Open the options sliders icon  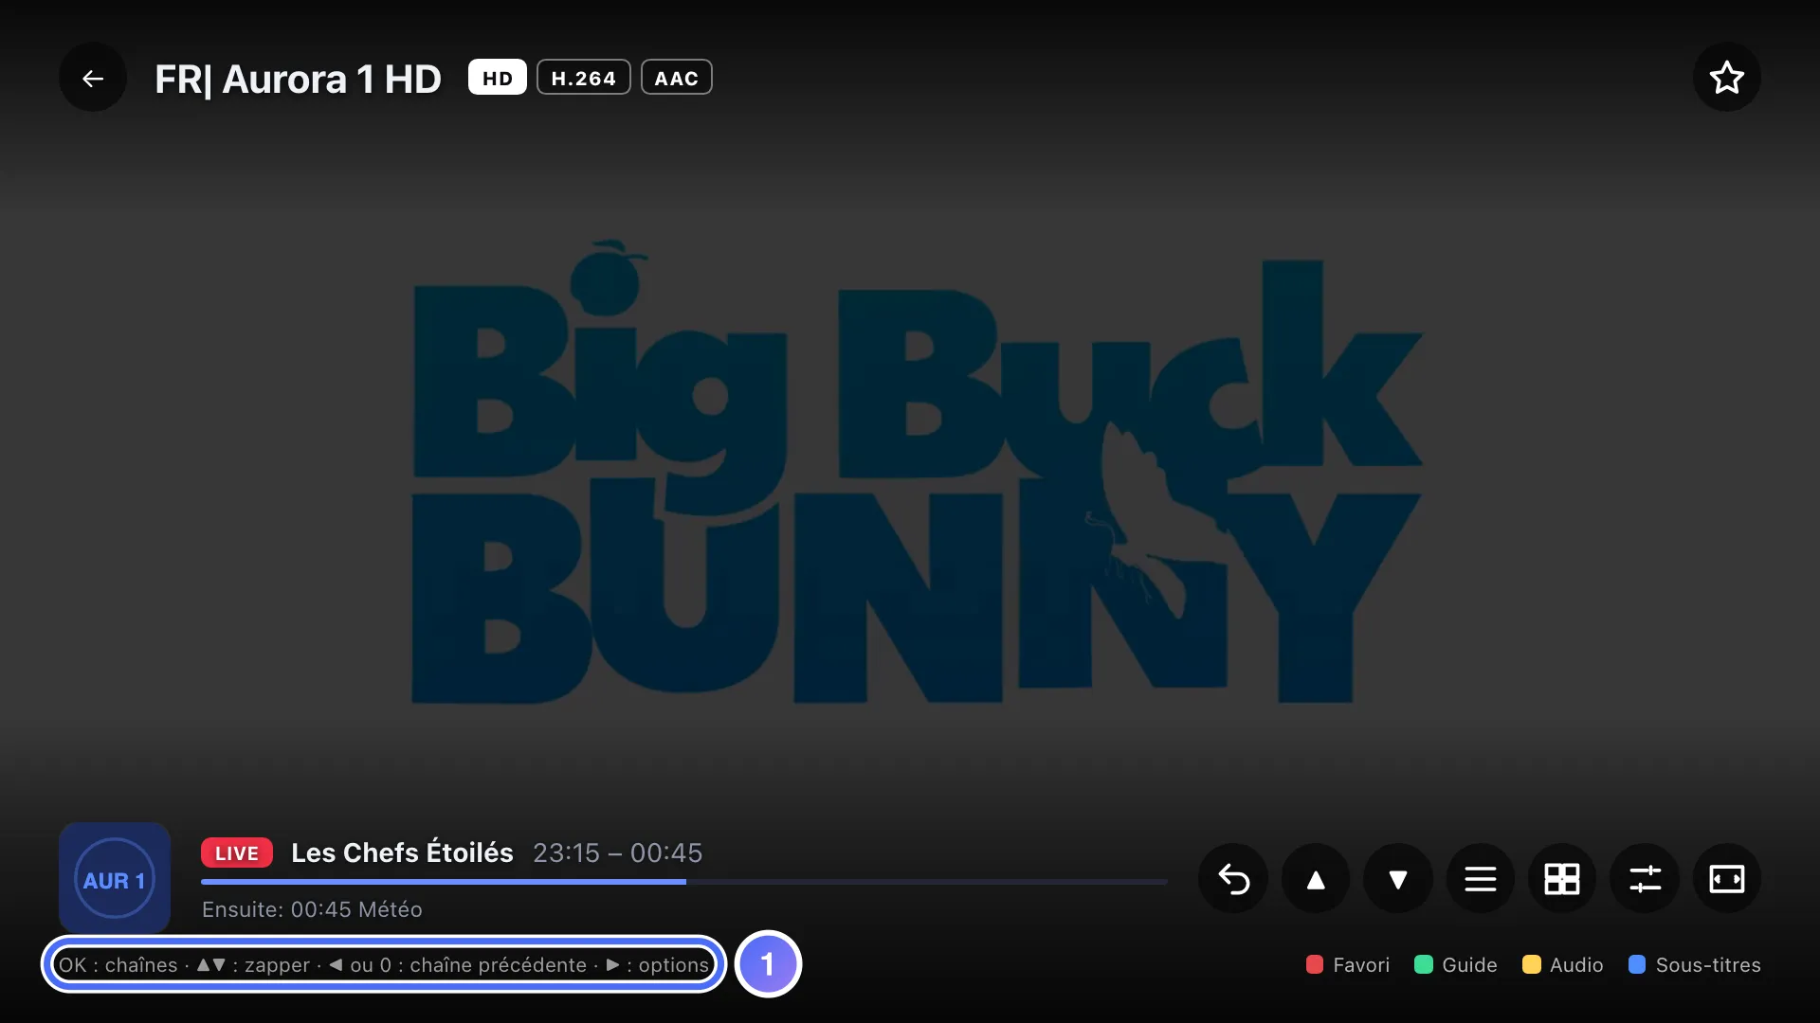point(1645,879)
